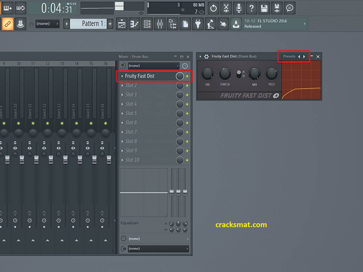
Task: Click the arrow left of Pattern 1
Action: pos(67,24)
